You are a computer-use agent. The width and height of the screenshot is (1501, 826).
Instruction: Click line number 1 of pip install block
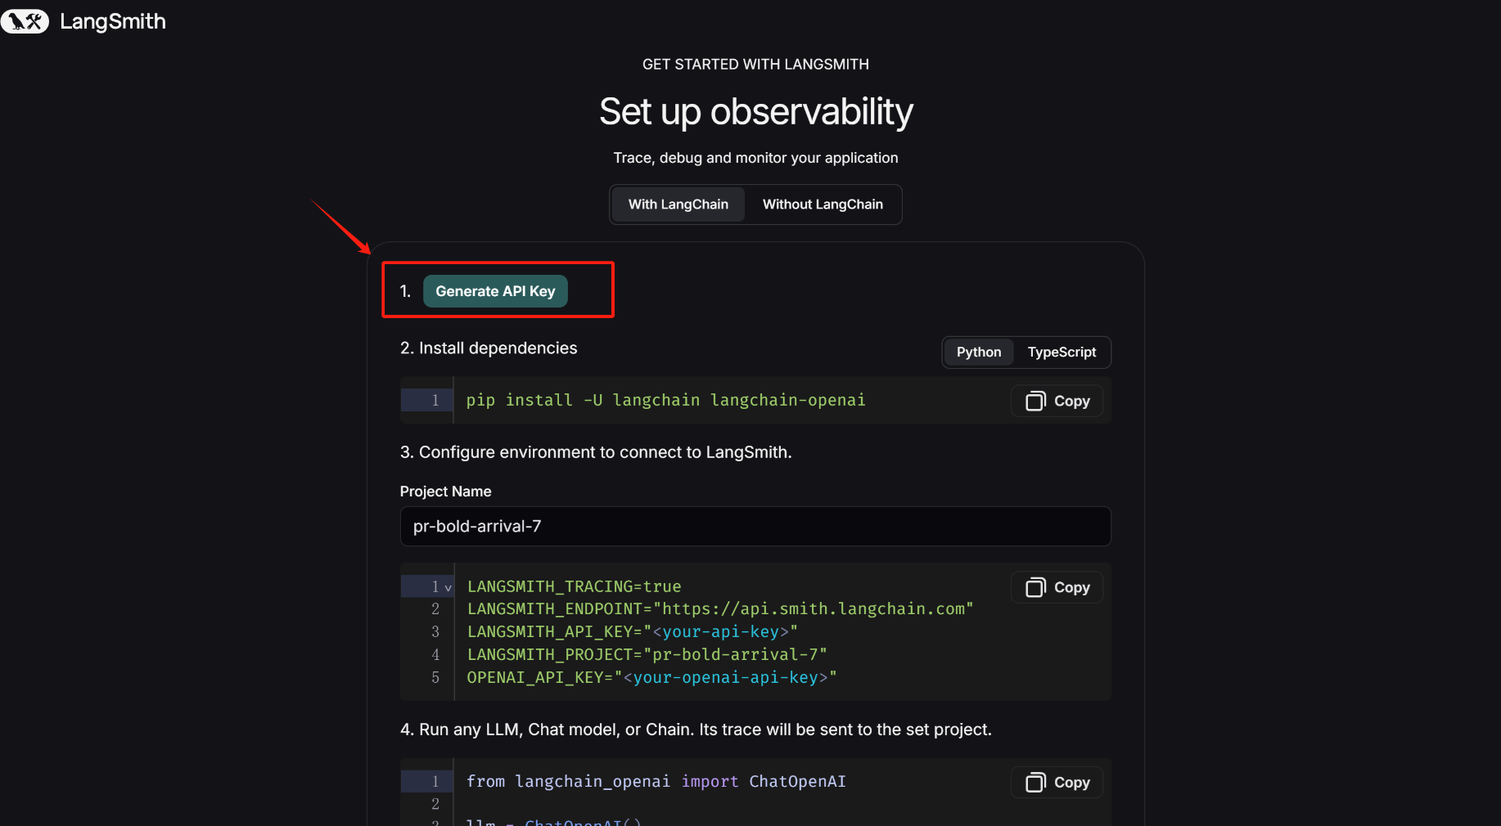pyautogui.click(x=435, y=400)
